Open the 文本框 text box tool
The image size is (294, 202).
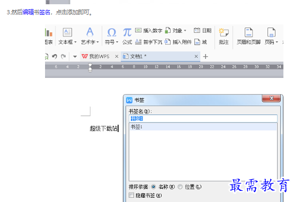[x=67, y=36]
